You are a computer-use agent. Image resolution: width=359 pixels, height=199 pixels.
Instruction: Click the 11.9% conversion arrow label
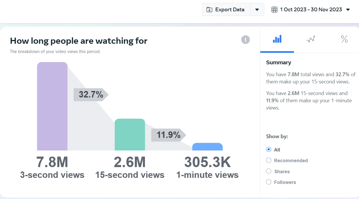[x=168, y=135]
